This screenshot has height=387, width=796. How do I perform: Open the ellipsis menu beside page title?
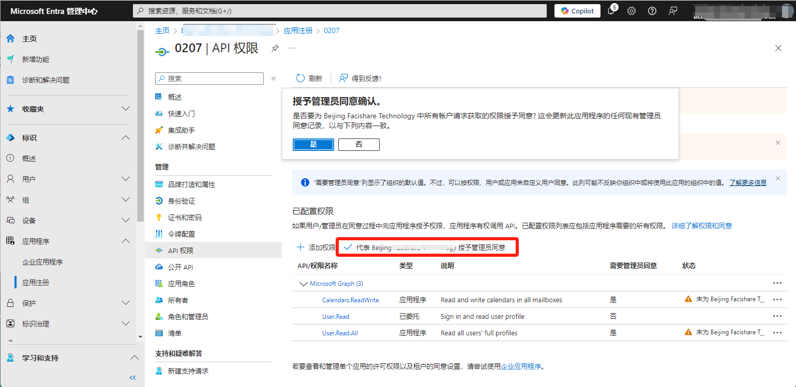tap(292, 48)
